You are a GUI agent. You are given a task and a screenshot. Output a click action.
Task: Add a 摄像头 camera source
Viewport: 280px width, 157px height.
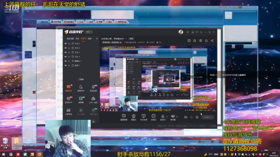(133, 117)
